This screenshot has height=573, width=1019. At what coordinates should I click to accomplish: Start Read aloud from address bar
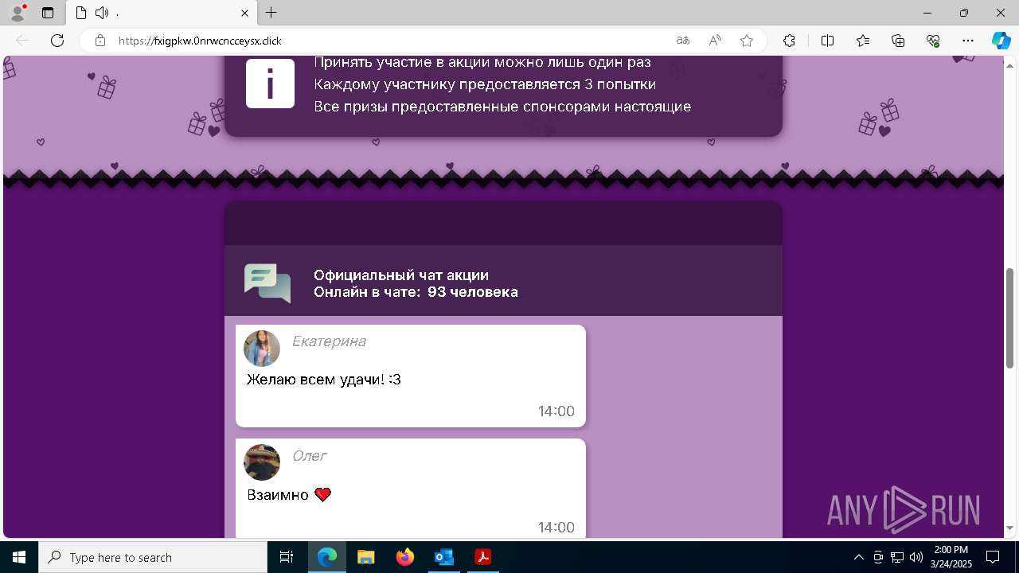[715, 41]
